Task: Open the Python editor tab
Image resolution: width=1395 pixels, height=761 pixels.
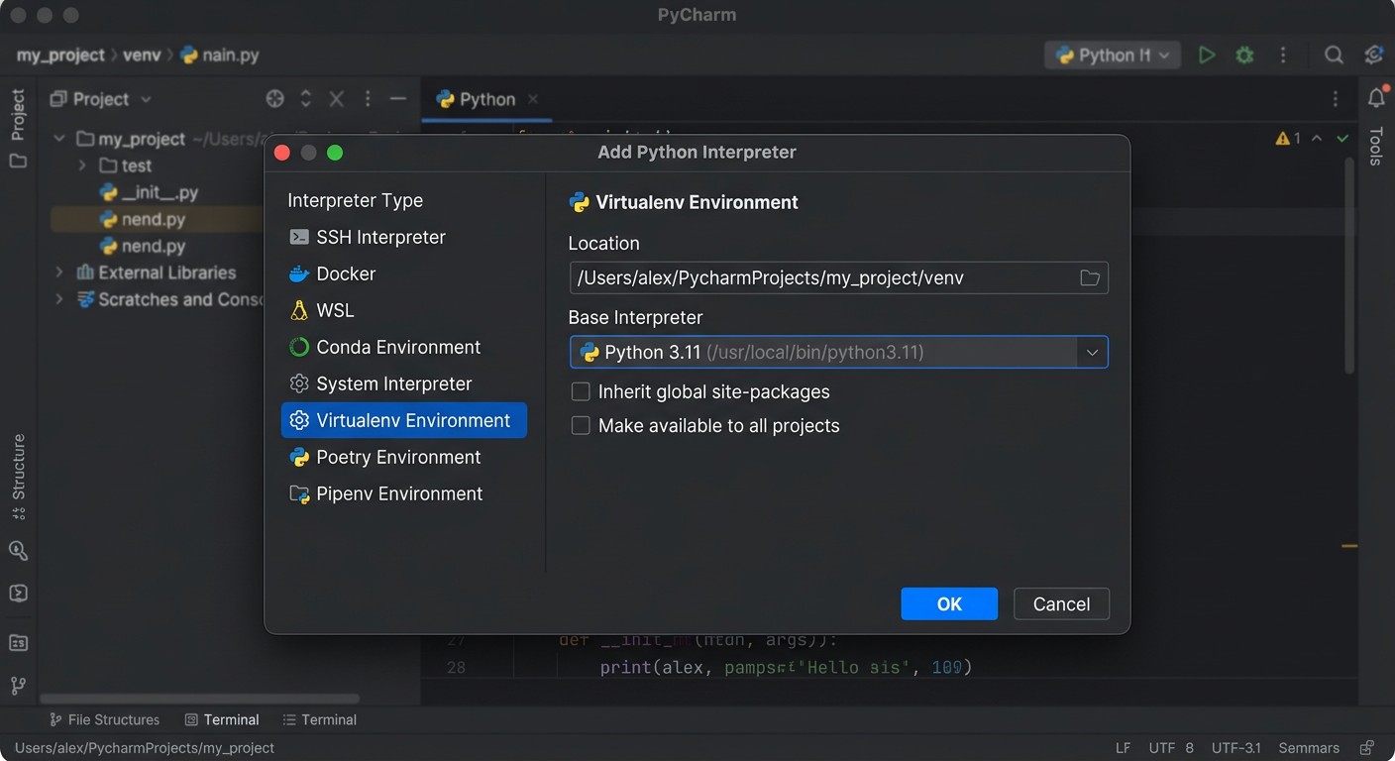Action: pos(486,99)
